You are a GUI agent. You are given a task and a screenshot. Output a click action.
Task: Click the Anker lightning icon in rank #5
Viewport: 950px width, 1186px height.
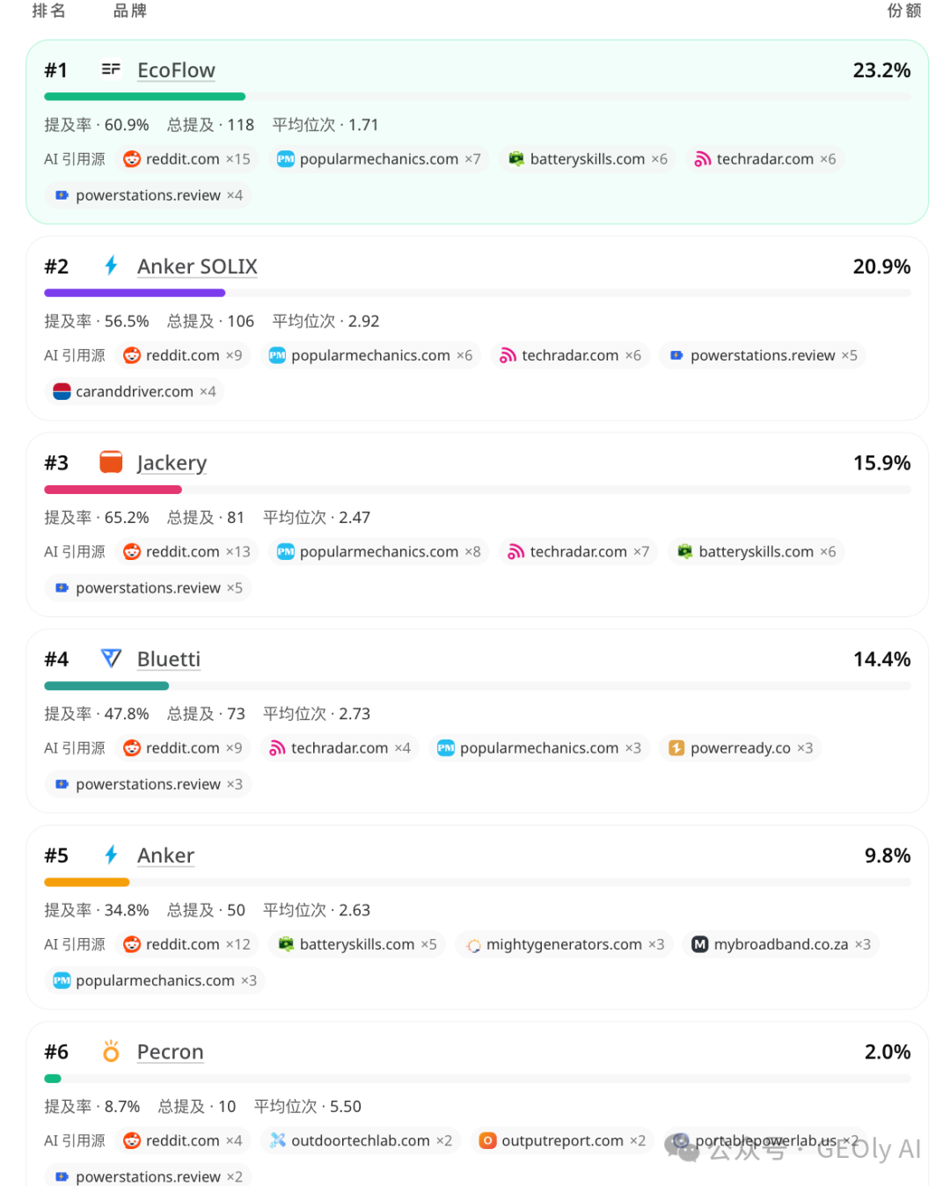pos(111,855)
